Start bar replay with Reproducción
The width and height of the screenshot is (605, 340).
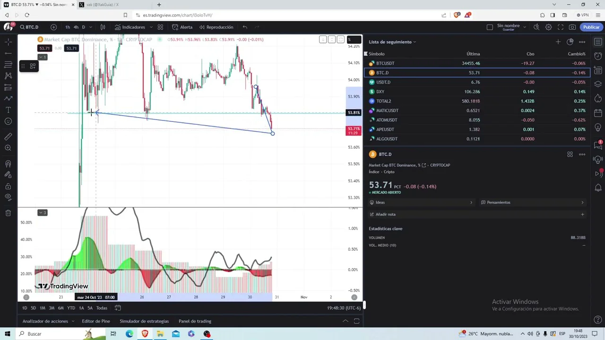pos(216,27)
